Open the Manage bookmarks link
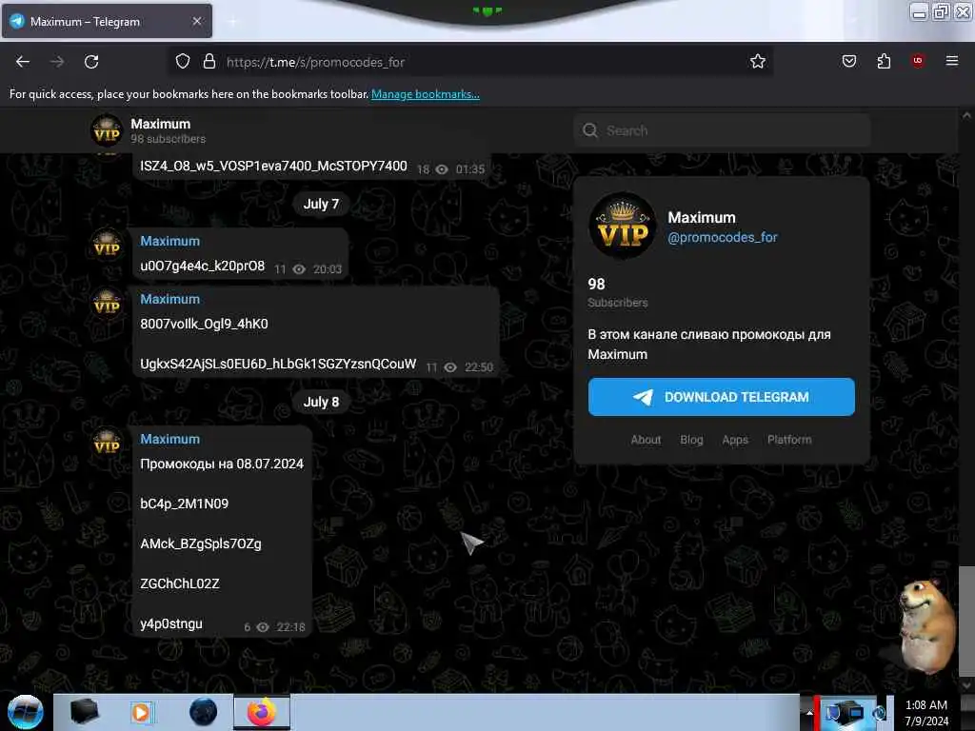 [x=426, y=94]
